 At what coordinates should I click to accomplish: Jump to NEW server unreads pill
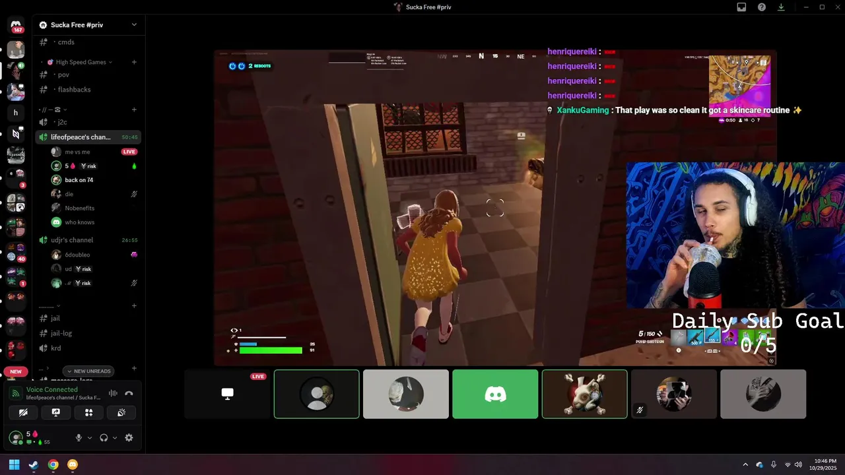[16, 371]
